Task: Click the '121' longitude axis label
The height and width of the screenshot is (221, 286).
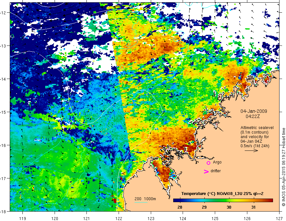Action: point(87,218)
